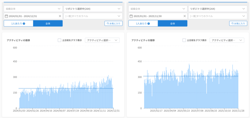Open left お気に入り favorites button
The width and height of the screenshot is (250, 118).
[113, 23]
